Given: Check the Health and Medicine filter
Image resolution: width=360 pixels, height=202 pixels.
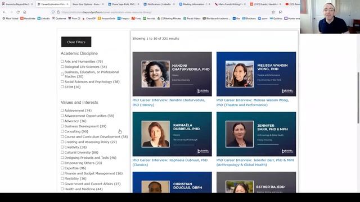Looking at the screenshot, I should (62, 189).
